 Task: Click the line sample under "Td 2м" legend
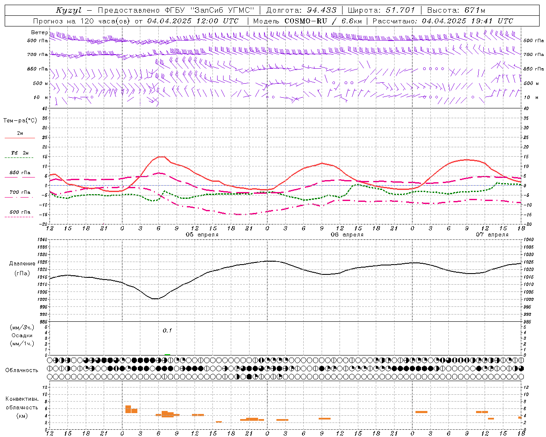coord(20,158)
